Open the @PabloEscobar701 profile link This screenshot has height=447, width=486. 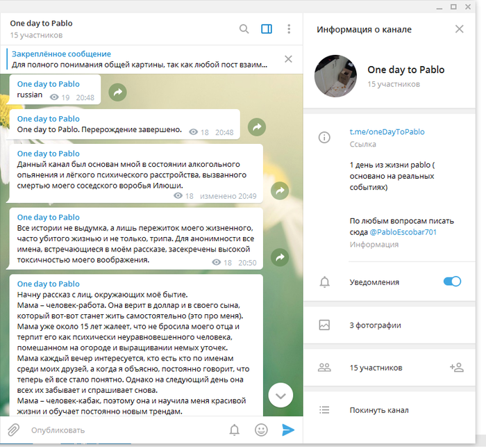403,232
